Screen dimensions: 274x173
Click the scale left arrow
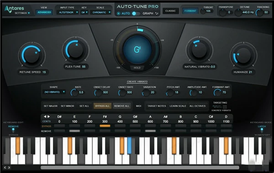click(45, 117)
